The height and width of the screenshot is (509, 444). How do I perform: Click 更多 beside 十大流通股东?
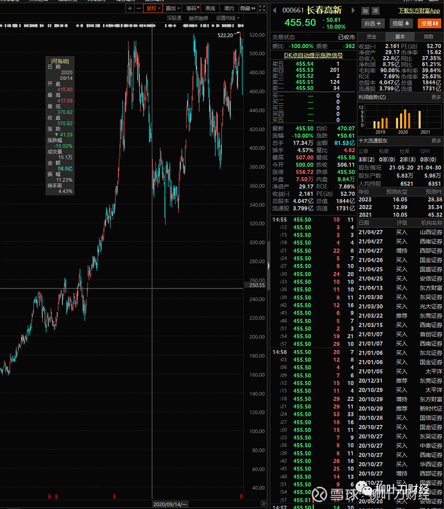(436, 141)
